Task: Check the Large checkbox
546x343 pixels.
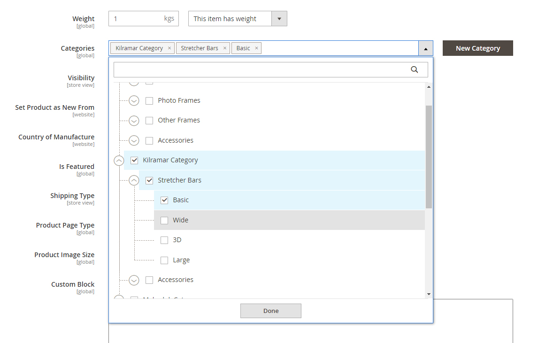Action: (x=164, y=260)
